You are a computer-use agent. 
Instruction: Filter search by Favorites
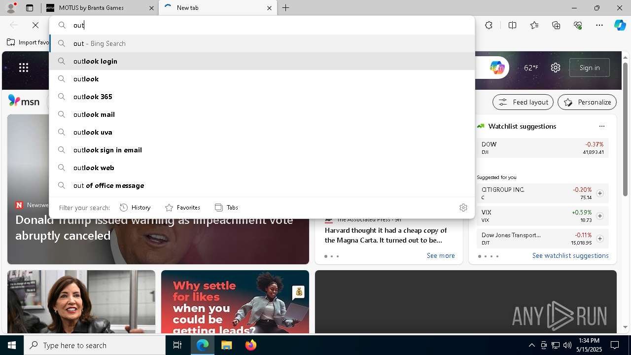point(182,208)
